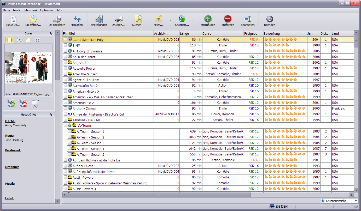Open the Optionen menu
Viewport: 361px width, 211px height.
(x=46, y=10)
